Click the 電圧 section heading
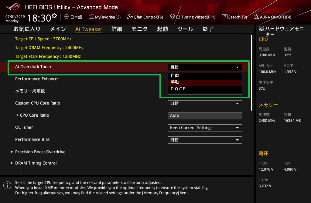This screenshot has height=203, width=311. (x=263, y=154)
